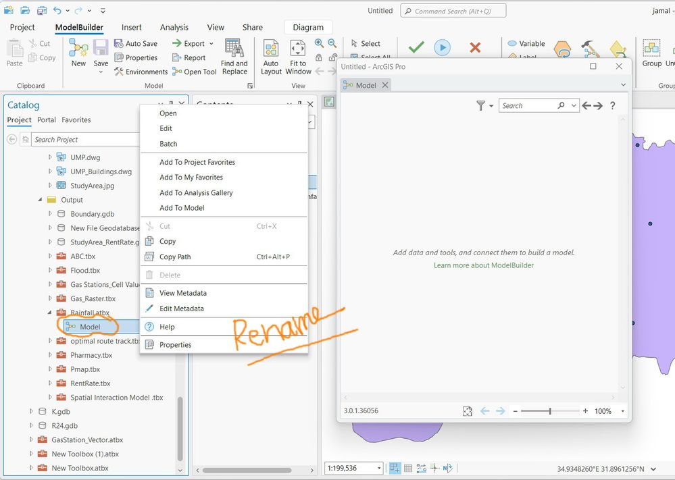675x480 pixels.
Task: Switch to the Analysis ribbon tab
Action: pyautogui.click(x=174, y=27)
